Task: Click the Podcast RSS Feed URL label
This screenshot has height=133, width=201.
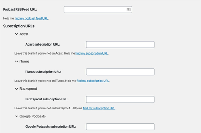Action: (20, 10)
